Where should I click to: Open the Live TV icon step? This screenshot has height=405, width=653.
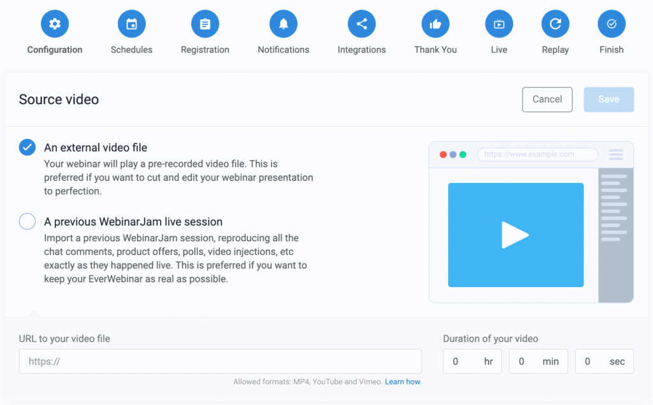pos(499,24)
